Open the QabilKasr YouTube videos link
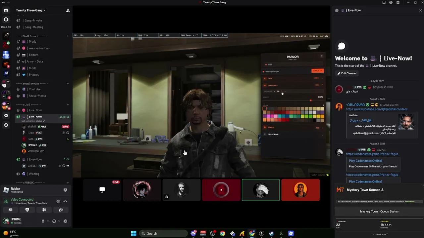This screenshot has width=424, height=238. click(x=377, y=109)
